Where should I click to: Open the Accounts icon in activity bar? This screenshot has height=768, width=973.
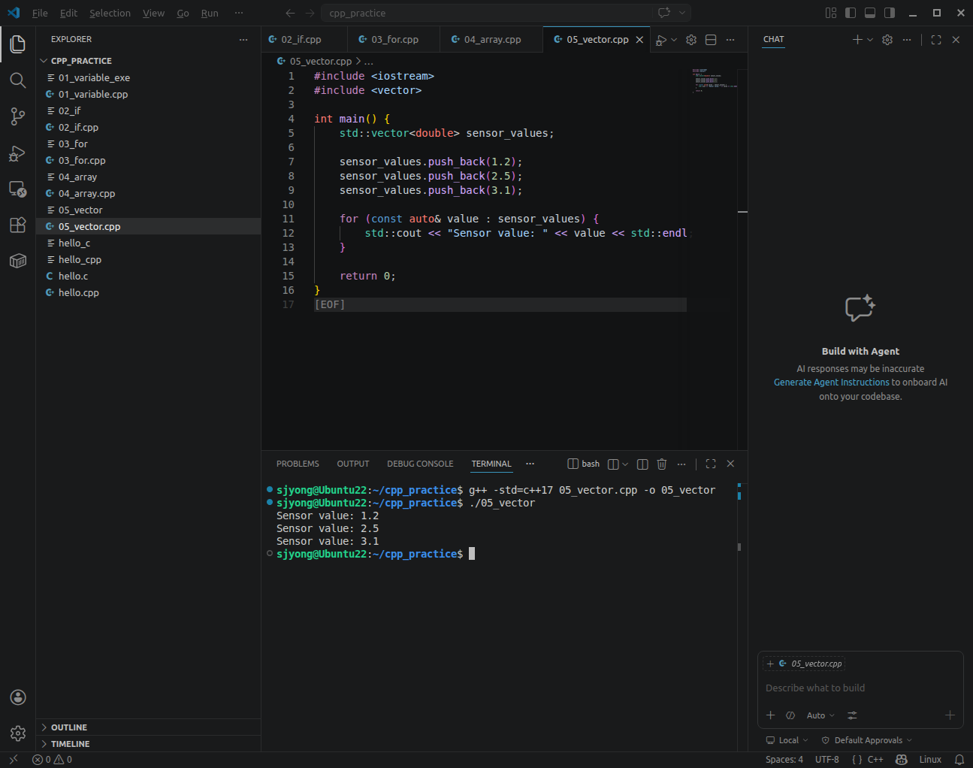pyautogui.click(x=18, y=697)
